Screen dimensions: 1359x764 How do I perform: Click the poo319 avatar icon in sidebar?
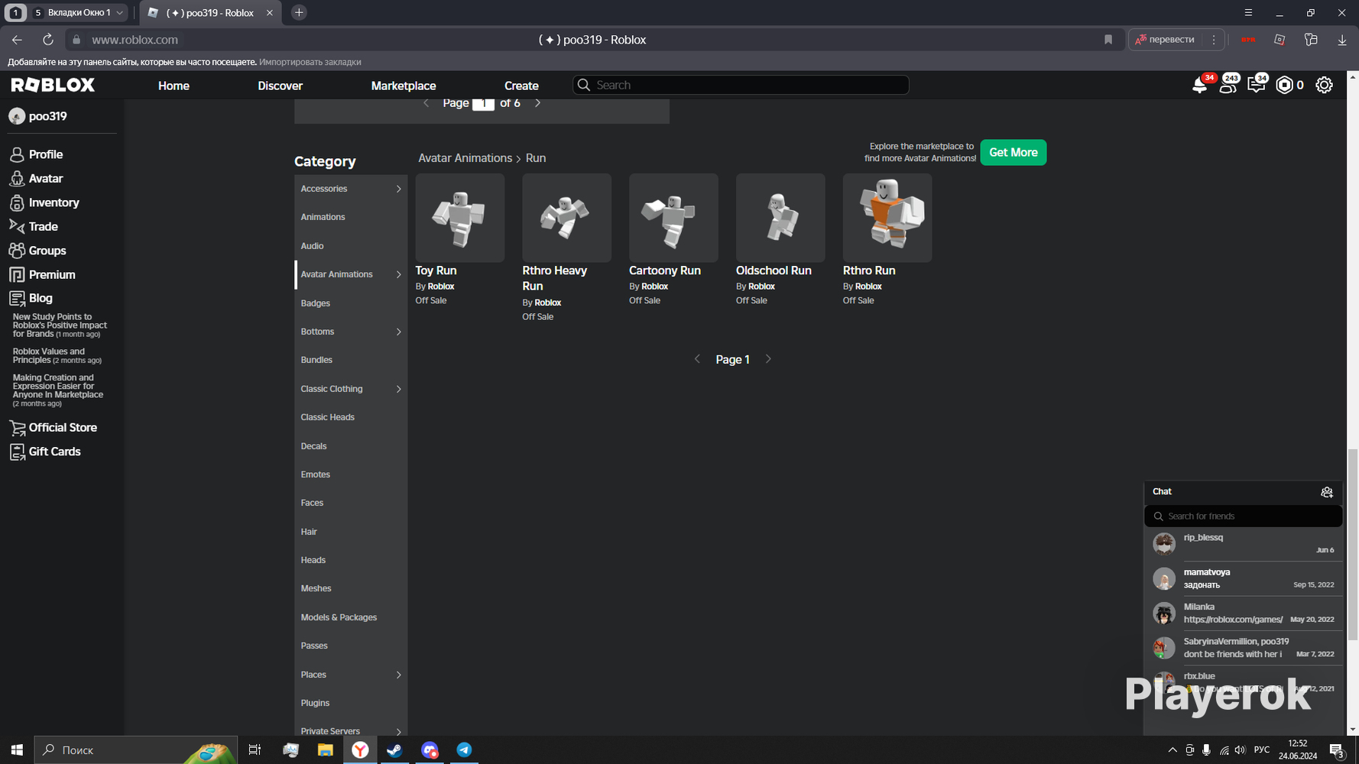17,116
